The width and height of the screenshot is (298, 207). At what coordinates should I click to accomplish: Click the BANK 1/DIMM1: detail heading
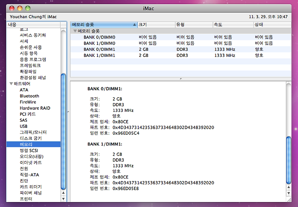105,144
